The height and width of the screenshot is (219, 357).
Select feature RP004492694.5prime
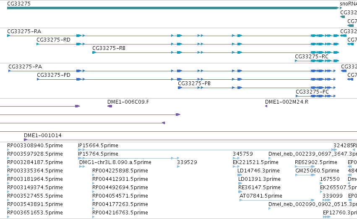(x=120, y=188)
